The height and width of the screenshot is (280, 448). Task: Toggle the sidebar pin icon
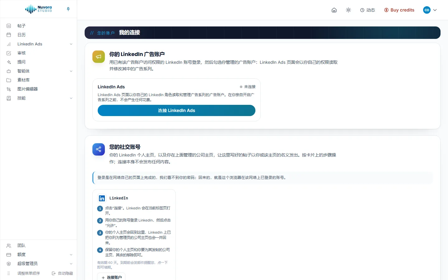pyautogui.click(x=68, y=9)
